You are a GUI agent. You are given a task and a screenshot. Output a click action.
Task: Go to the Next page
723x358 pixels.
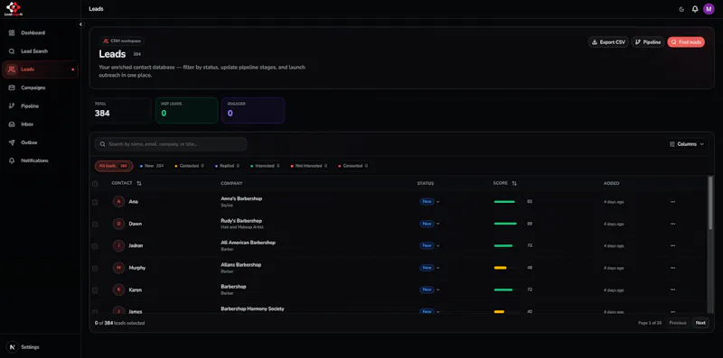click(x=700, y=323)
